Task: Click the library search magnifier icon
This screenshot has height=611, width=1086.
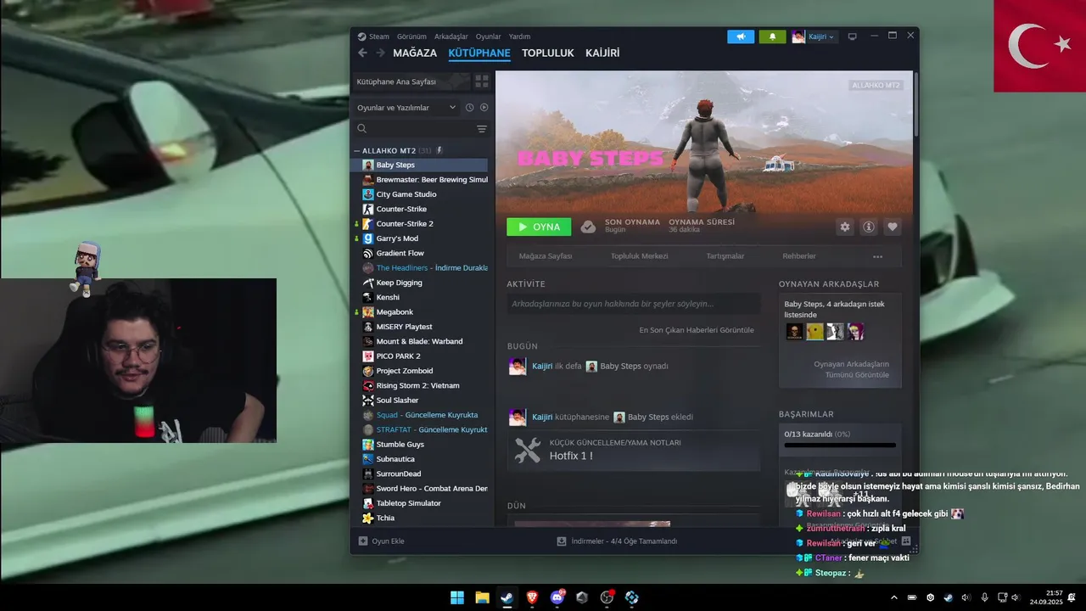Action: [362, 129]
